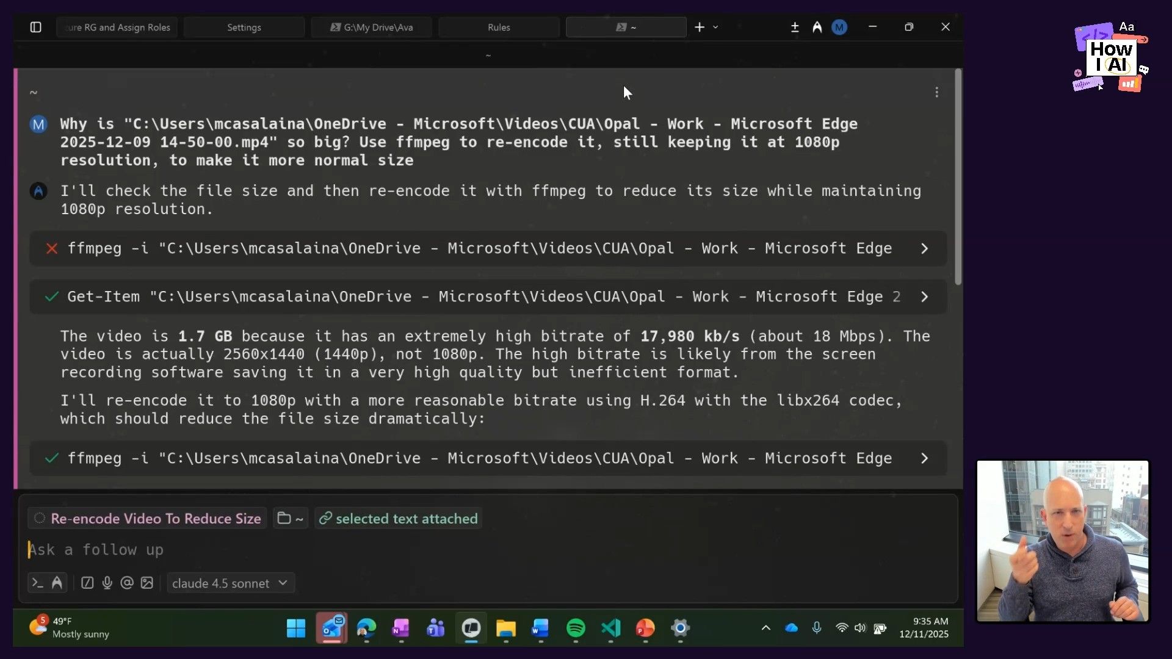
Task: Click the plus-minus icon in title bar
Action: point(795,27)
